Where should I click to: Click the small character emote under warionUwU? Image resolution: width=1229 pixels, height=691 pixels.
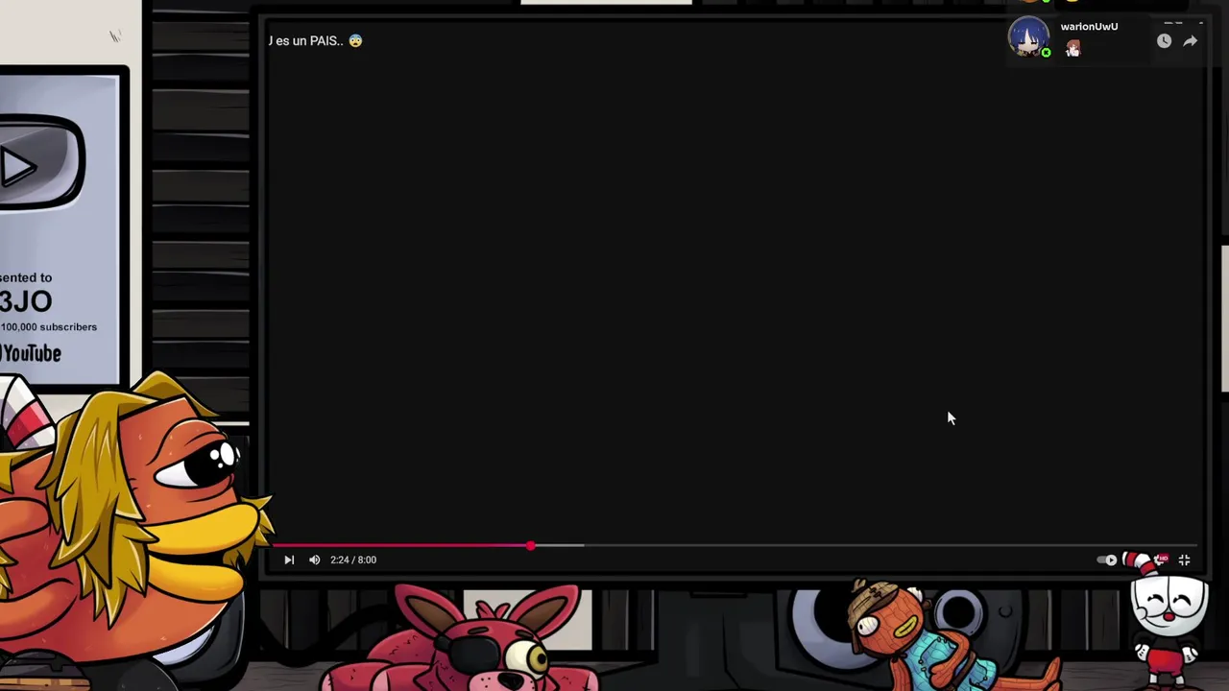click(1072, 49)
